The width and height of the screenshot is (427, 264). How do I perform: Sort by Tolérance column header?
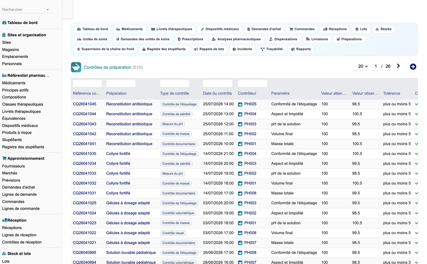[392, 93]
